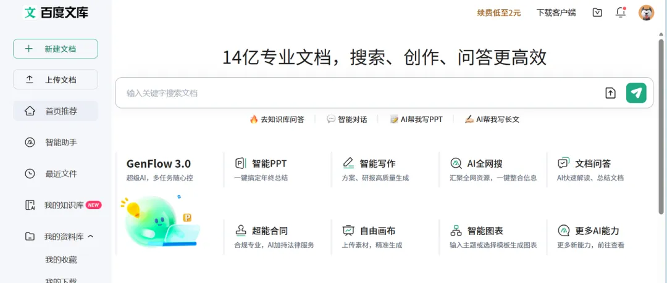Open the 智能图表 feature card
Viewport: 667px width, 283px height.
click(x=493, y=237)
